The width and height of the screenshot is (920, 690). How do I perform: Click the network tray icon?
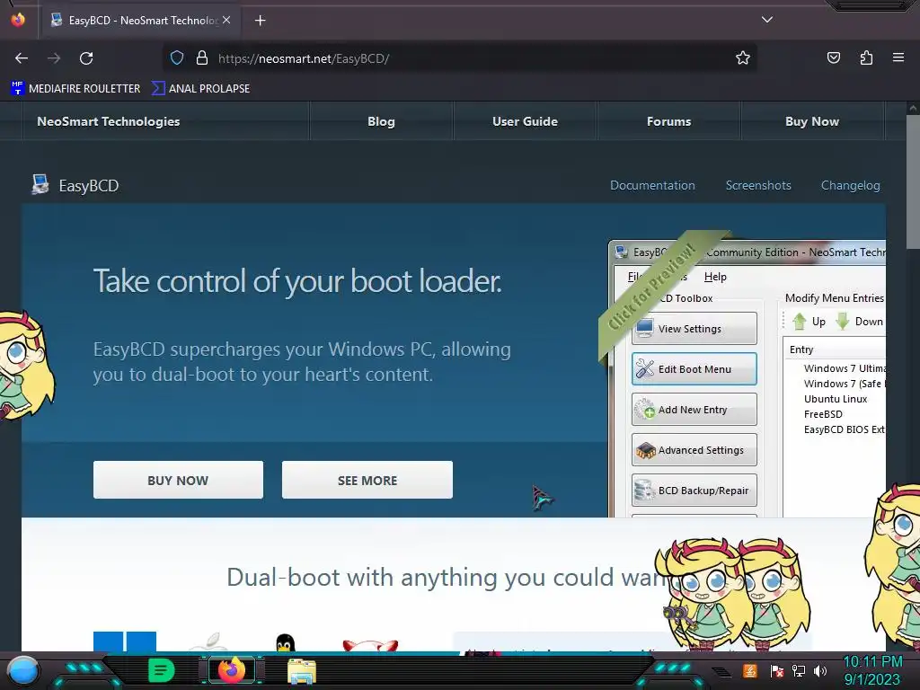(799, 670)
